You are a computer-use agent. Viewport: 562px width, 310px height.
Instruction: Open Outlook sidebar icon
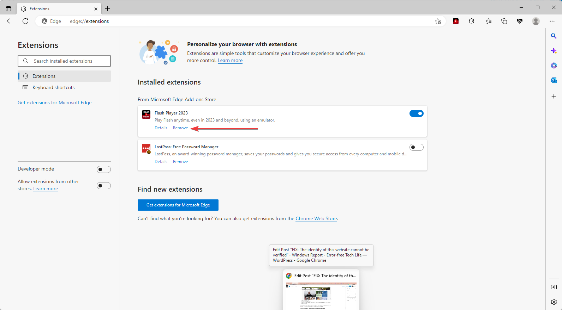554,80
